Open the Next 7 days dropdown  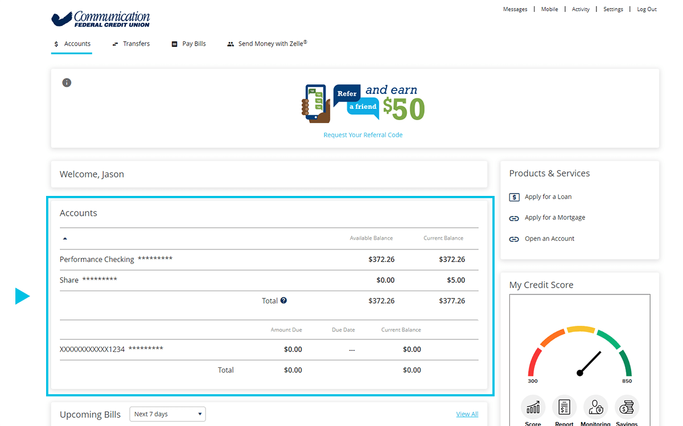(167, 414)
